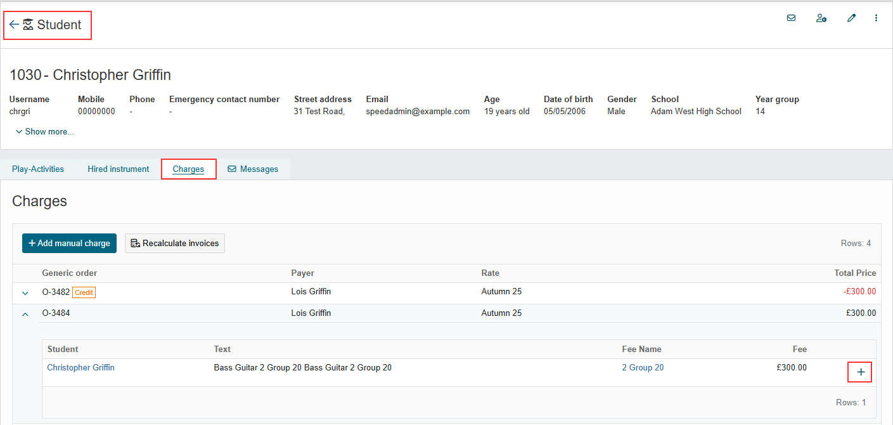893x425 pixels.
Task: Click the envelope icon in top toolbar
Action: tap(791, 18)
